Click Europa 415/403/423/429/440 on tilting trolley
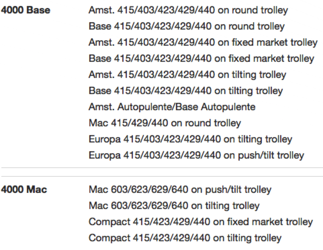The image size is (323, 250). point(190,139)
